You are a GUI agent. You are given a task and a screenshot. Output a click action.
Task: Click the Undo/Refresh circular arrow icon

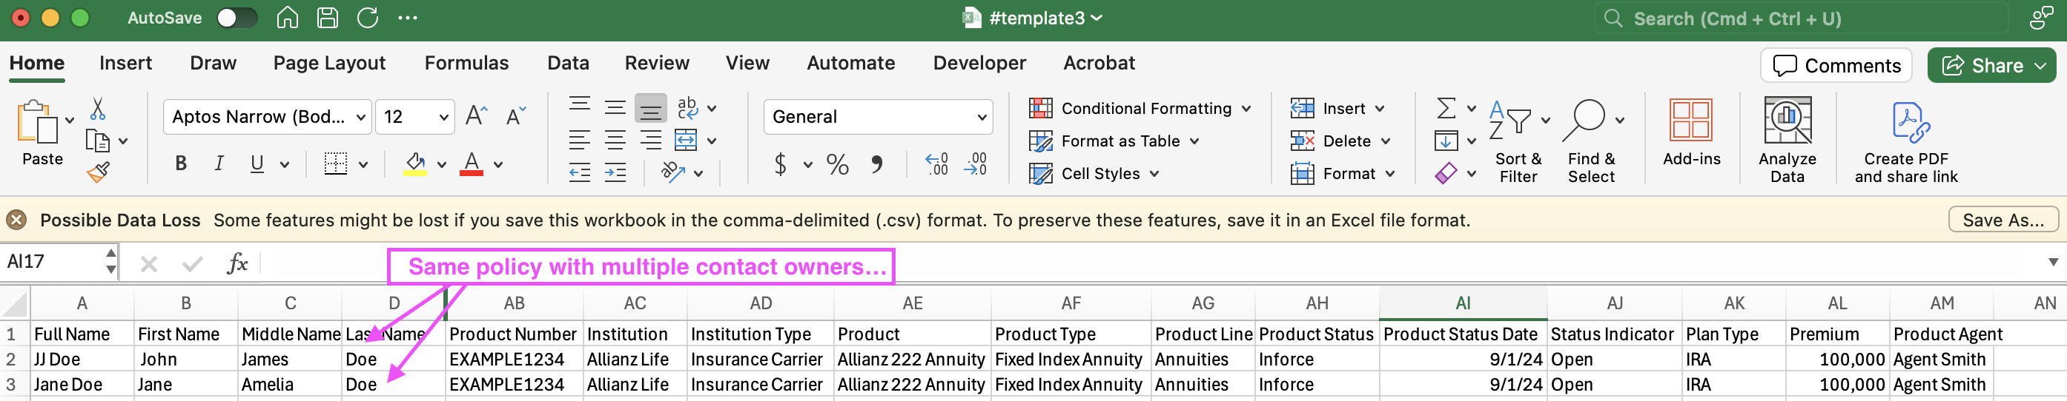(x=368, y=18)
